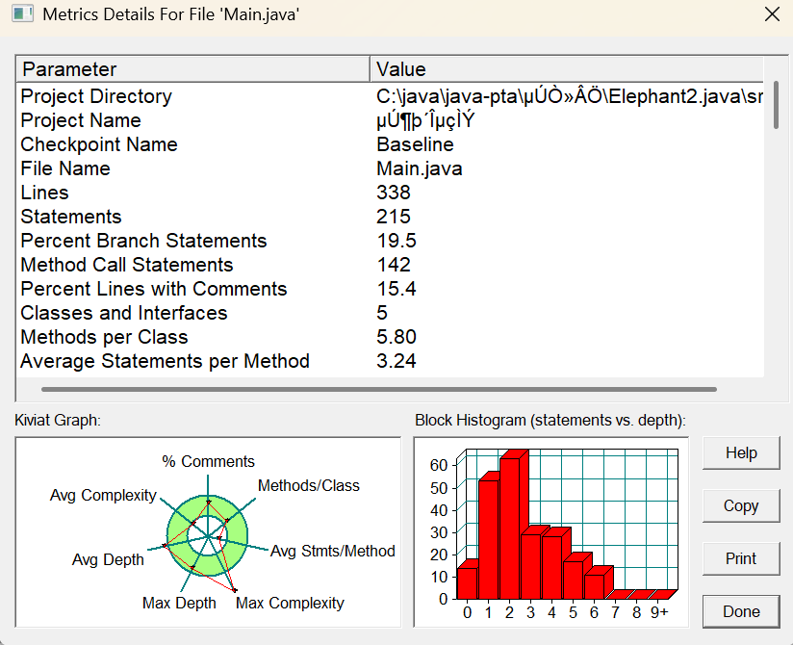Screen dimensions: 793x645
Task: Select the Project Directory row
Action: (96, 96)
